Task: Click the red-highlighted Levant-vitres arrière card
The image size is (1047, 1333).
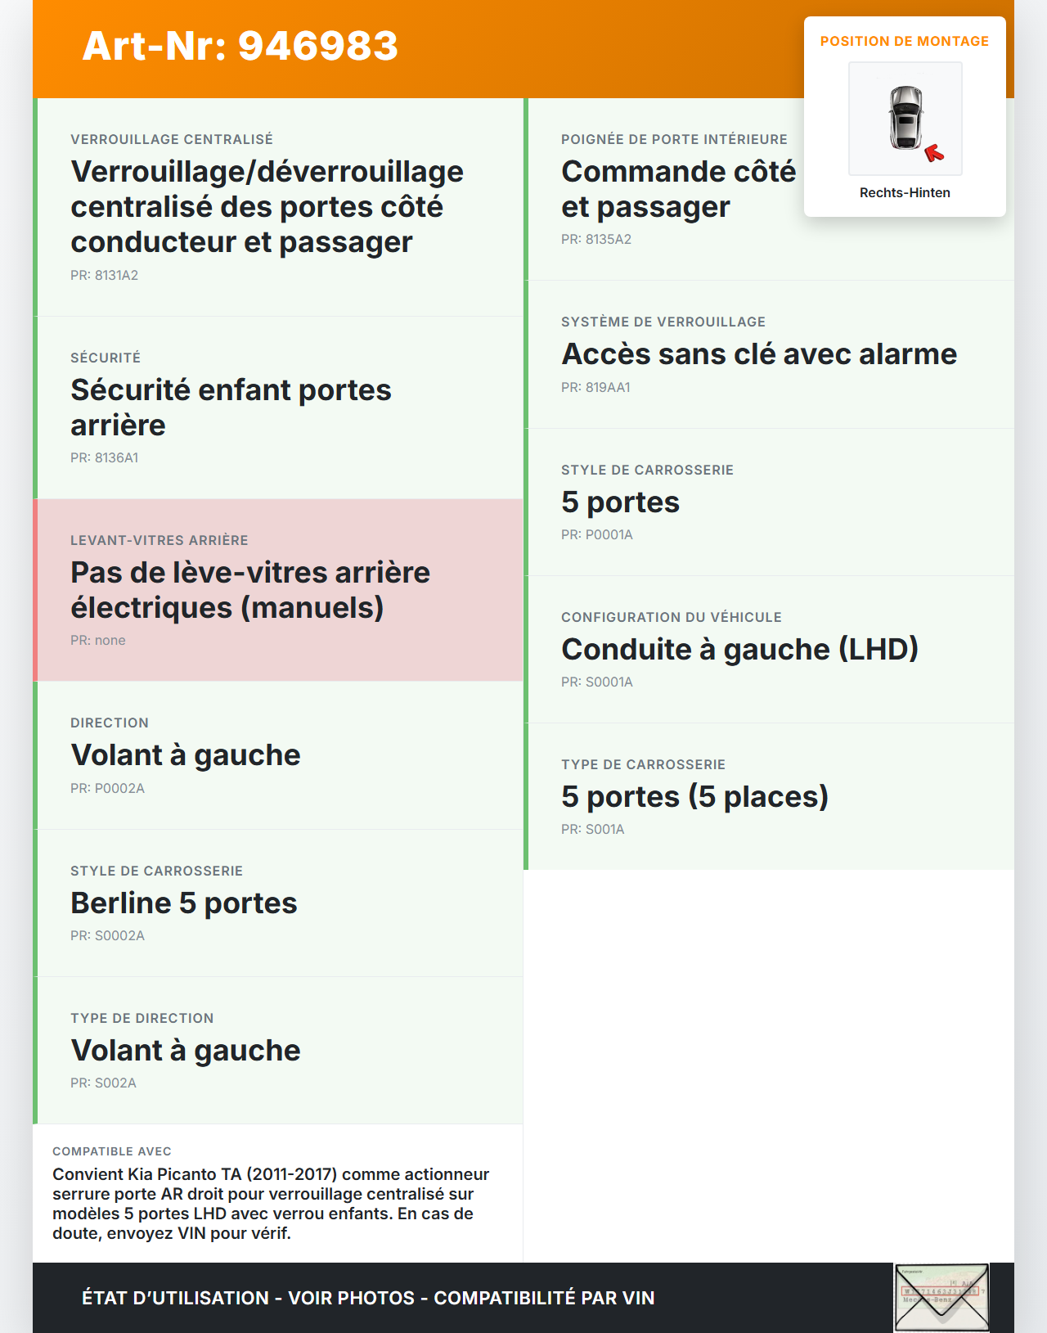Action: click(278, 590)
